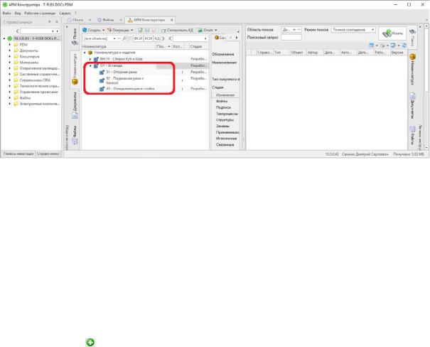Image resolution: width=430 pixels, height=347 pixels.
Task: Click the Тип column header in search results
Action: coord(281,52)
